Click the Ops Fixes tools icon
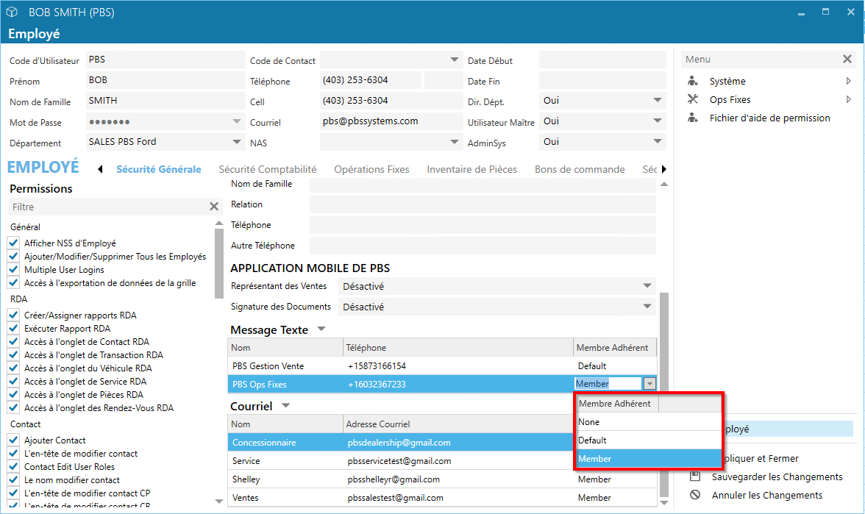Screen dimensions: 865x514 tap(693, 99)
